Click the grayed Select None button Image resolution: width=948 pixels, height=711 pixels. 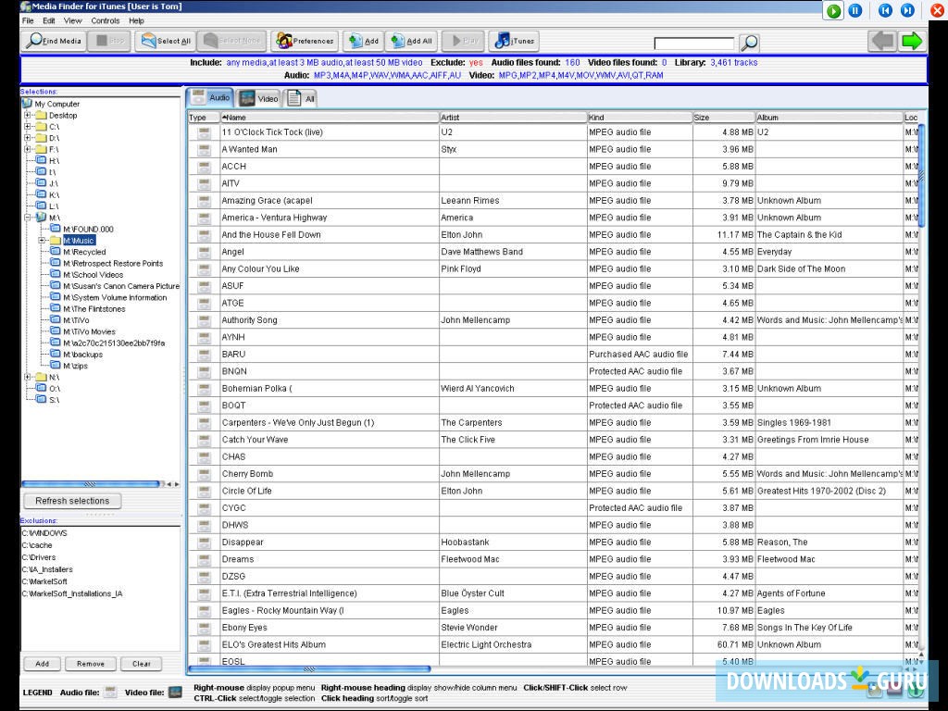232,41
